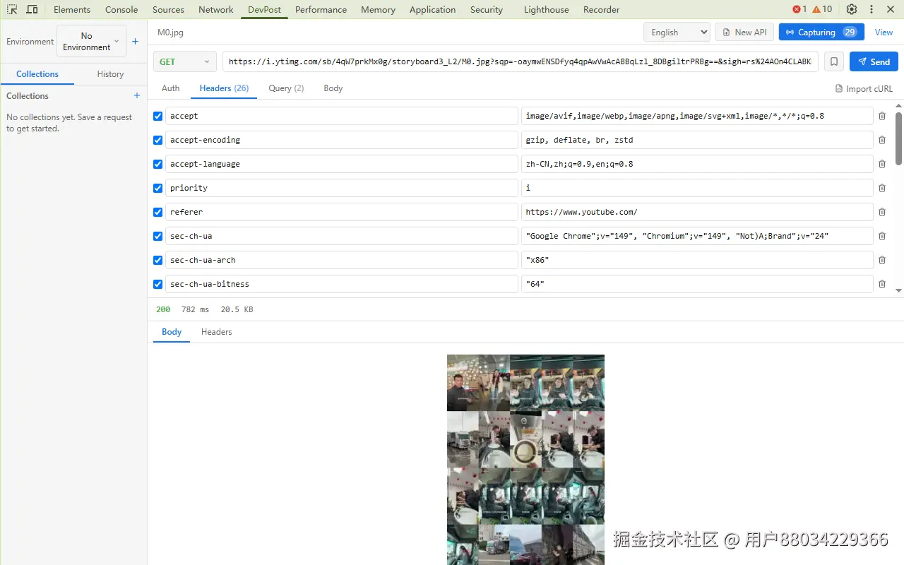Screen dimensions: 904x565
Task: Open the Memory panel tab
Action: [x=378, y=9]
